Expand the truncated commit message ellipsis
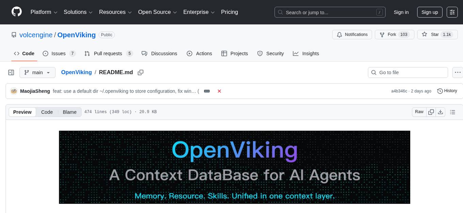Screen dimensions: 463x213 click(x=207, y=91)
